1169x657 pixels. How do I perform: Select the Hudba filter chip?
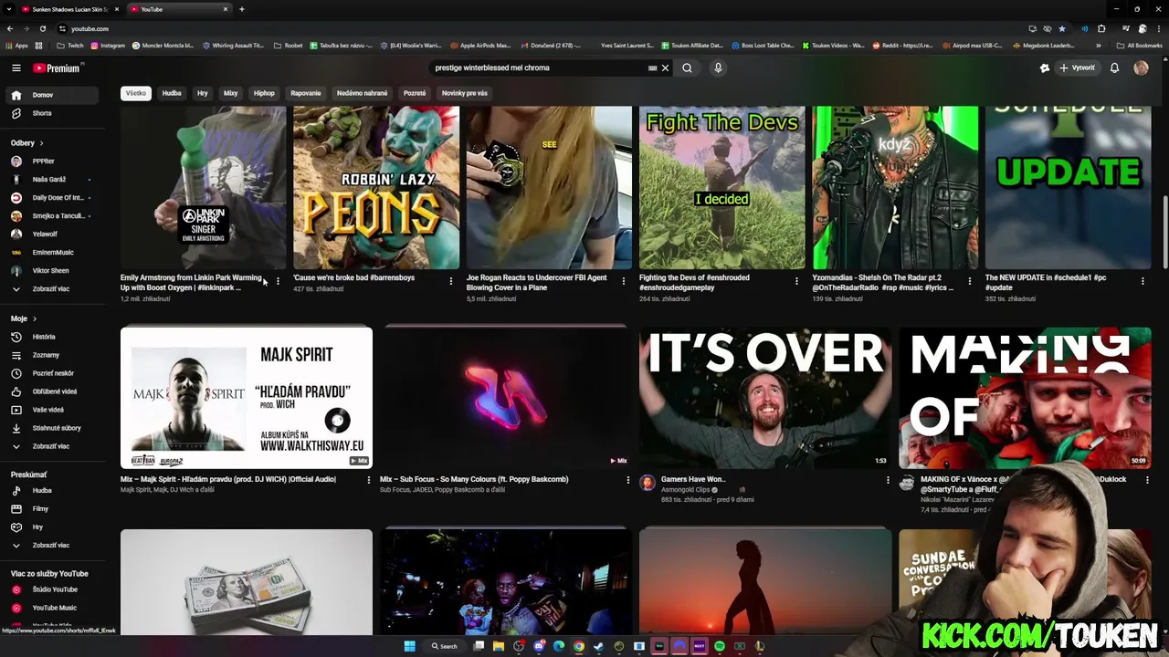[172, 93]
